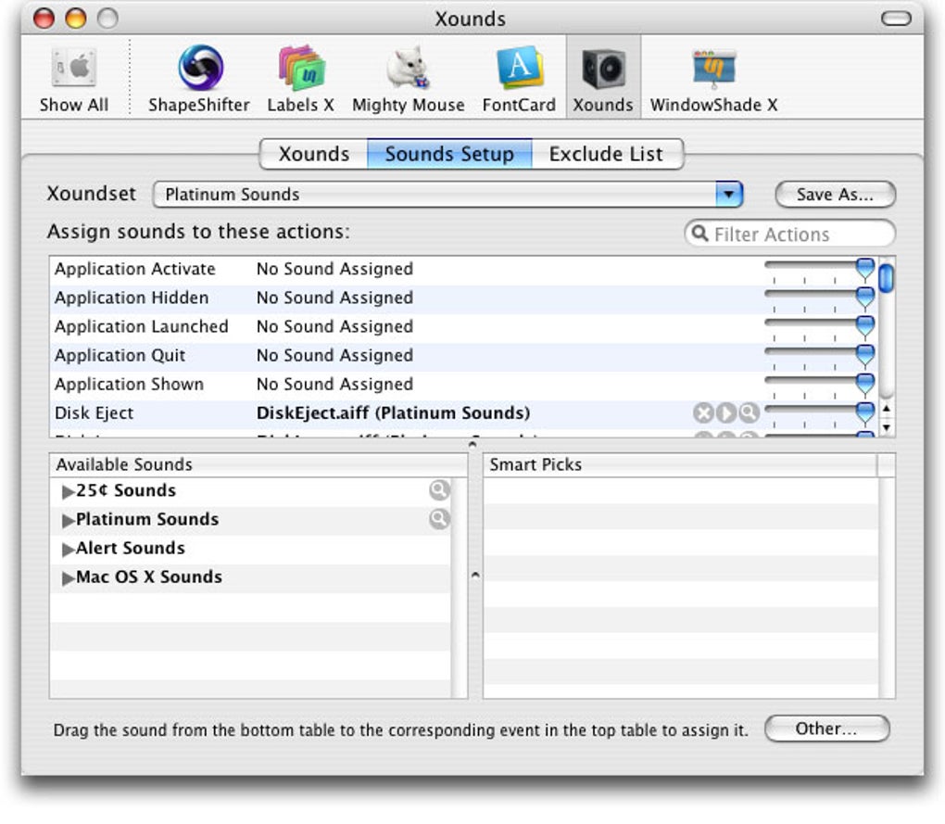Click the splitter handle between sound panes
945x824 pixels.
[x=475, y=576]
